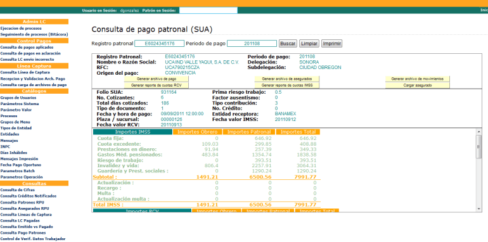Open Consulta Asegurados RPU

25,208
